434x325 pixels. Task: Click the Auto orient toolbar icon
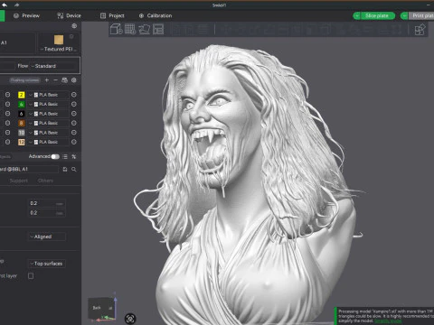click(145, 29)
